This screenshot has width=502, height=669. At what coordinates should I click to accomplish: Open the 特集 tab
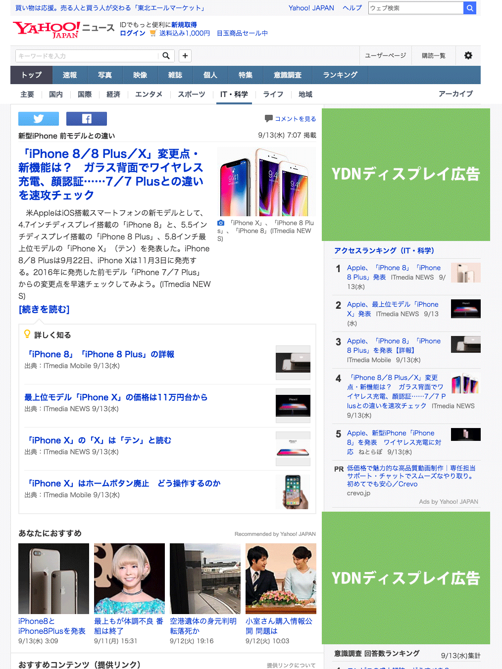click(x=246, y=75)
